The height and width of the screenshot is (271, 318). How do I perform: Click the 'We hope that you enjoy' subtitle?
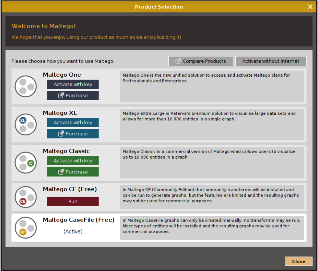pos(96,37)
